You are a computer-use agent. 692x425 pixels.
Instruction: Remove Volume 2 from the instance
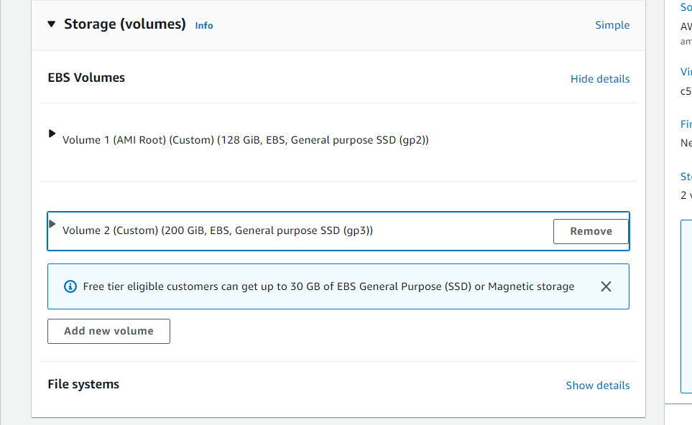click(x=591, y=231)
